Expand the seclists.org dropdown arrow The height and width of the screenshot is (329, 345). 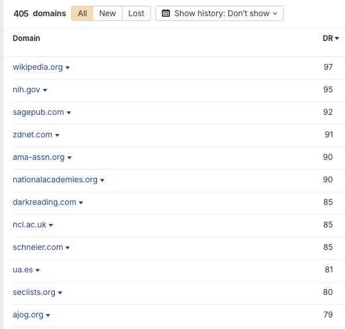[60, 293]
